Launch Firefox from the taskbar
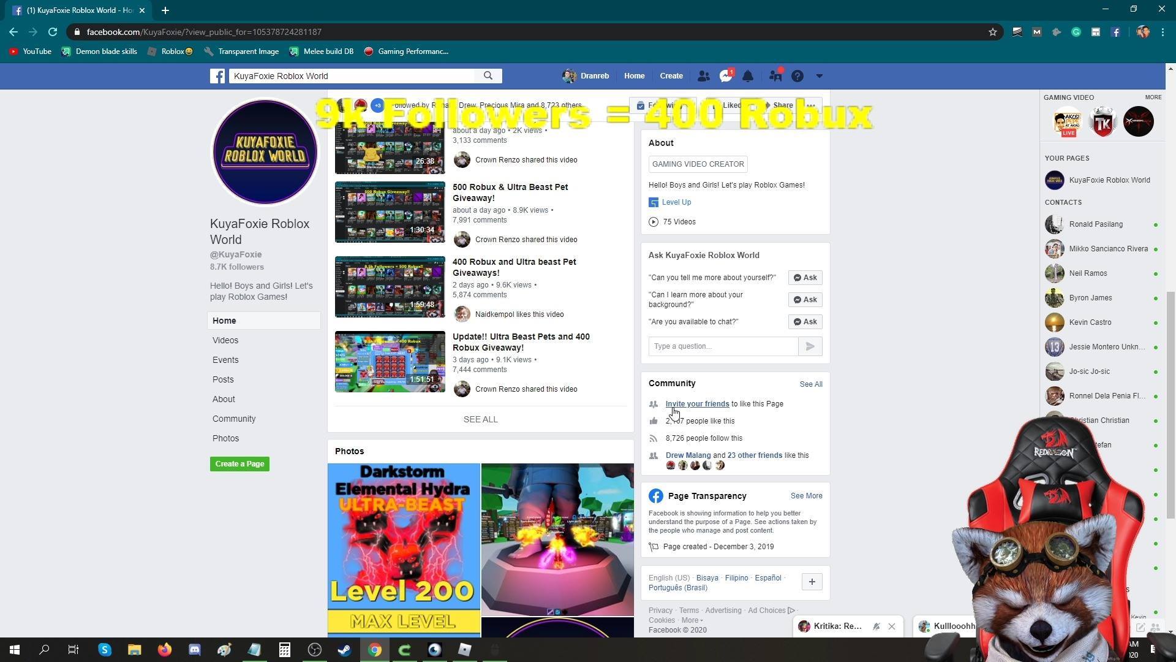 pos(165,650)
